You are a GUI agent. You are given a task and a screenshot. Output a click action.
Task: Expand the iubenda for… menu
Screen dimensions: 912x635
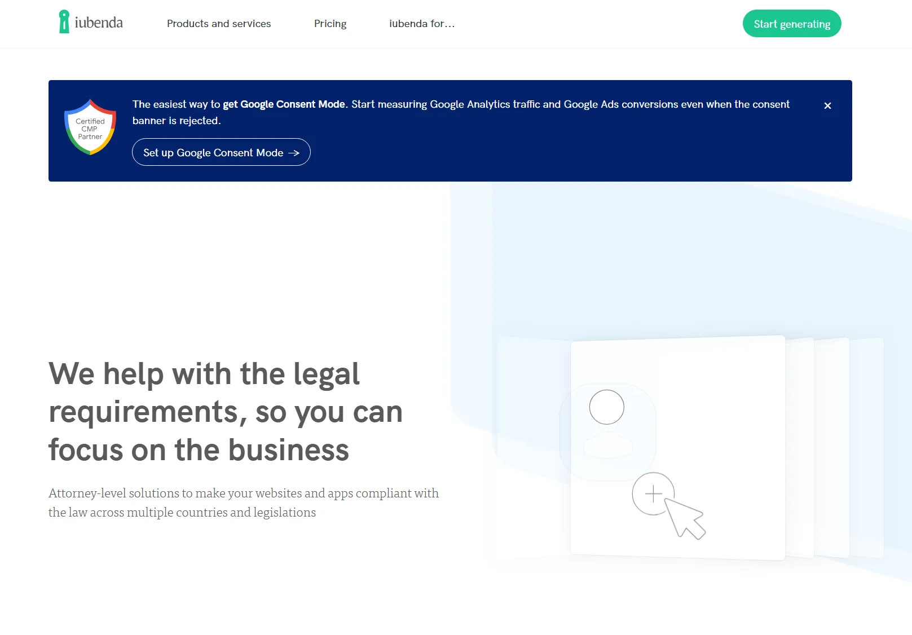(x=421, y=24)
